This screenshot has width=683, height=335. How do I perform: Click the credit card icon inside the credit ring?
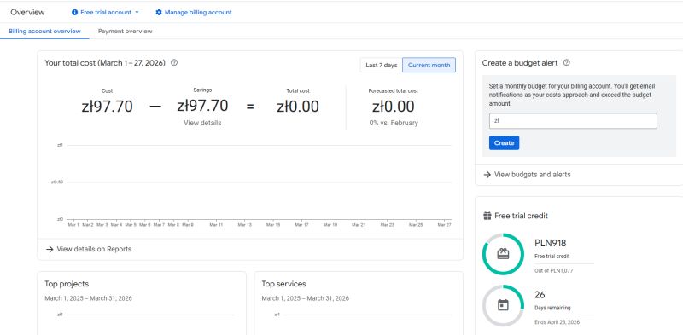(503, 254)
